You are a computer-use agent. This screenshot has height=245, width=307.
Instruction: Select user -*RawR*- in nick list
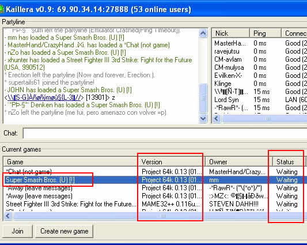pos(231,108)
